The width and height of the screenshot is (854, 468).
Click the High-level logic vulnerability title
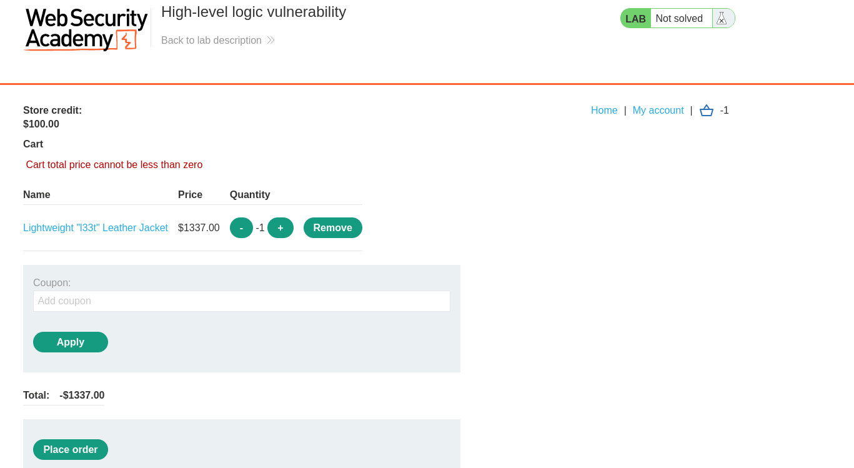253,12
